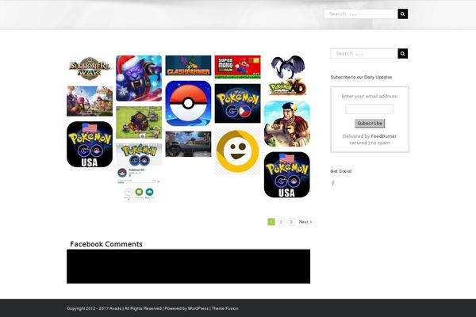Image resolution: width=476 pixels, height=317 pixels.
Task: Click the sidebar search magnifier button
Action: pos(402,54)
